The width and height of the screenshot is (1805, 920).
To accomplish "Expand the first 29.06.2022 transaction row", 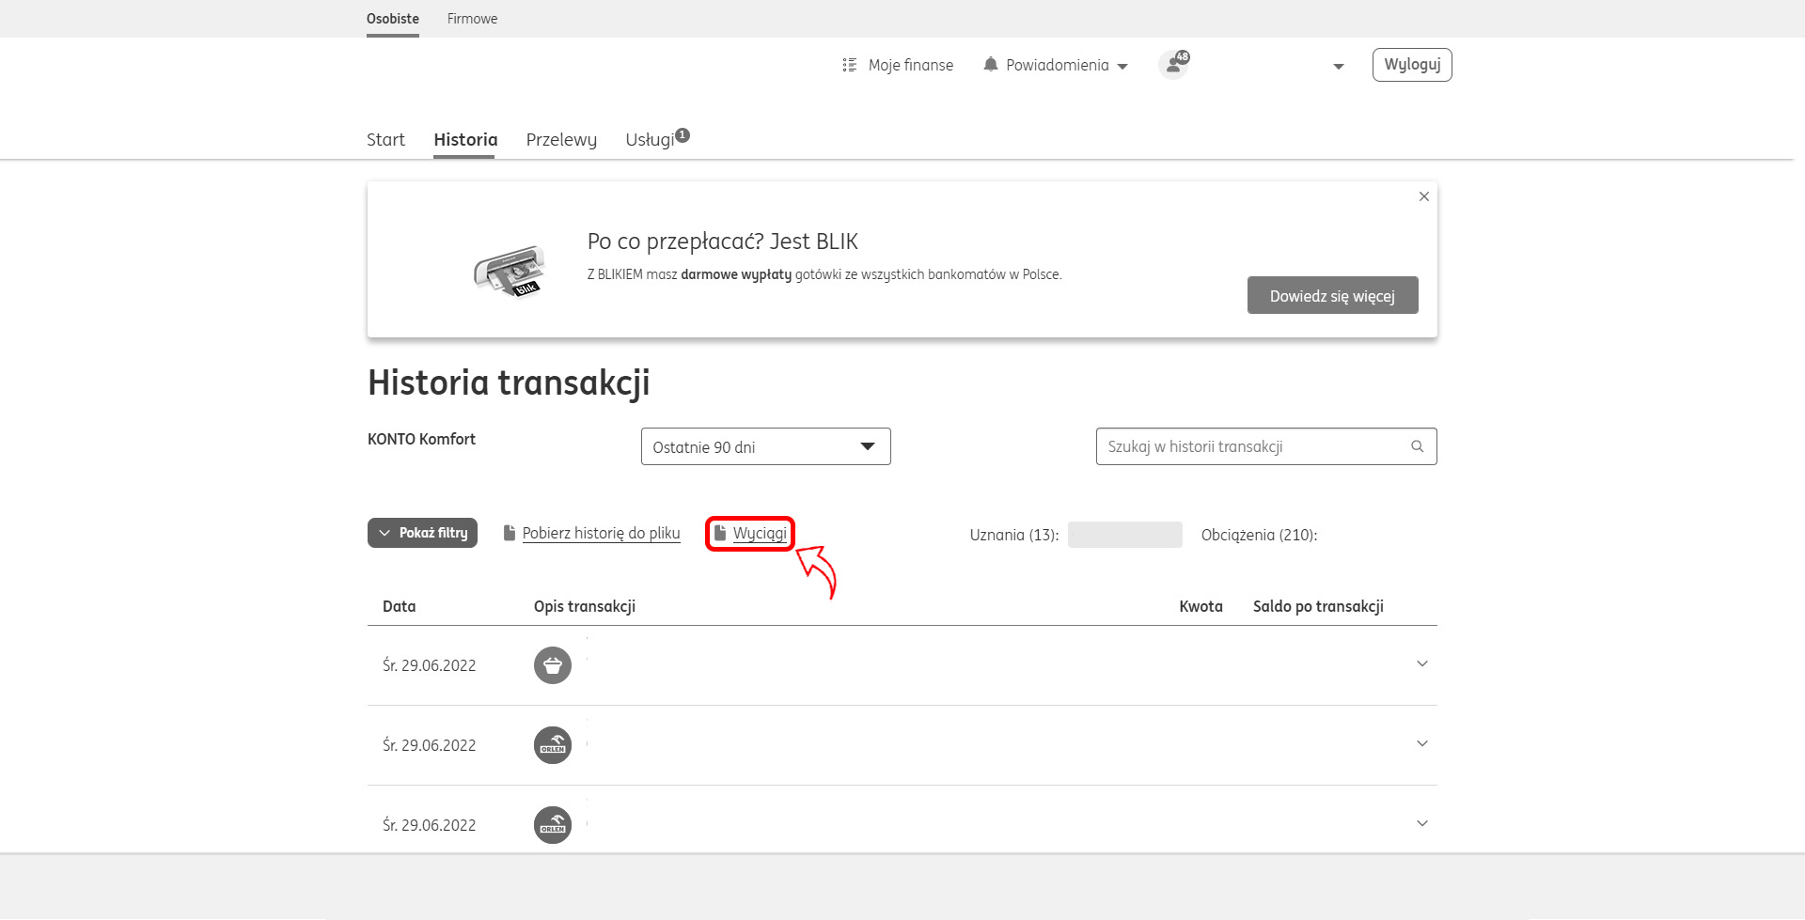I will (1421, 664).
